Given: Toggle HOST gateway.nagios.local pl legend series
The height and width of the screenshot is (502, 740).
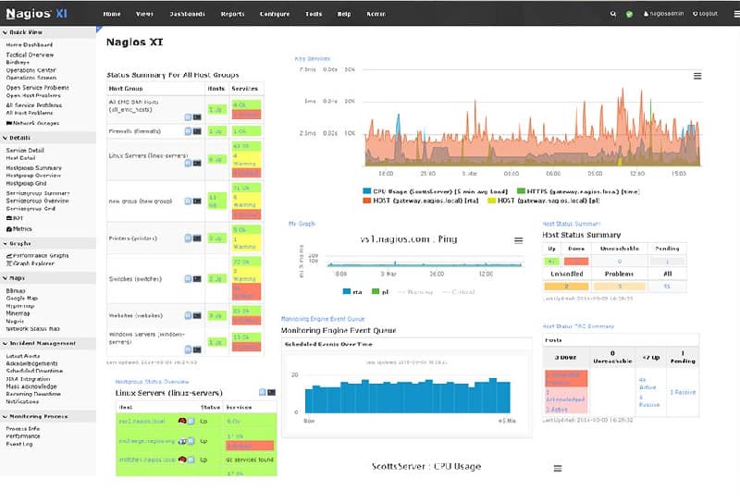Looking at the screenshot, I should [544, 201].
